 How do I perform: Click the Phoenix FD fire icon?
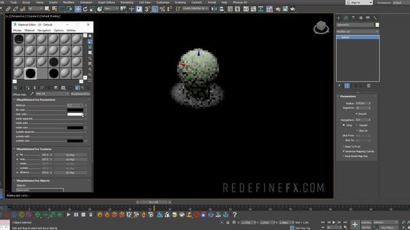[100, 215]
